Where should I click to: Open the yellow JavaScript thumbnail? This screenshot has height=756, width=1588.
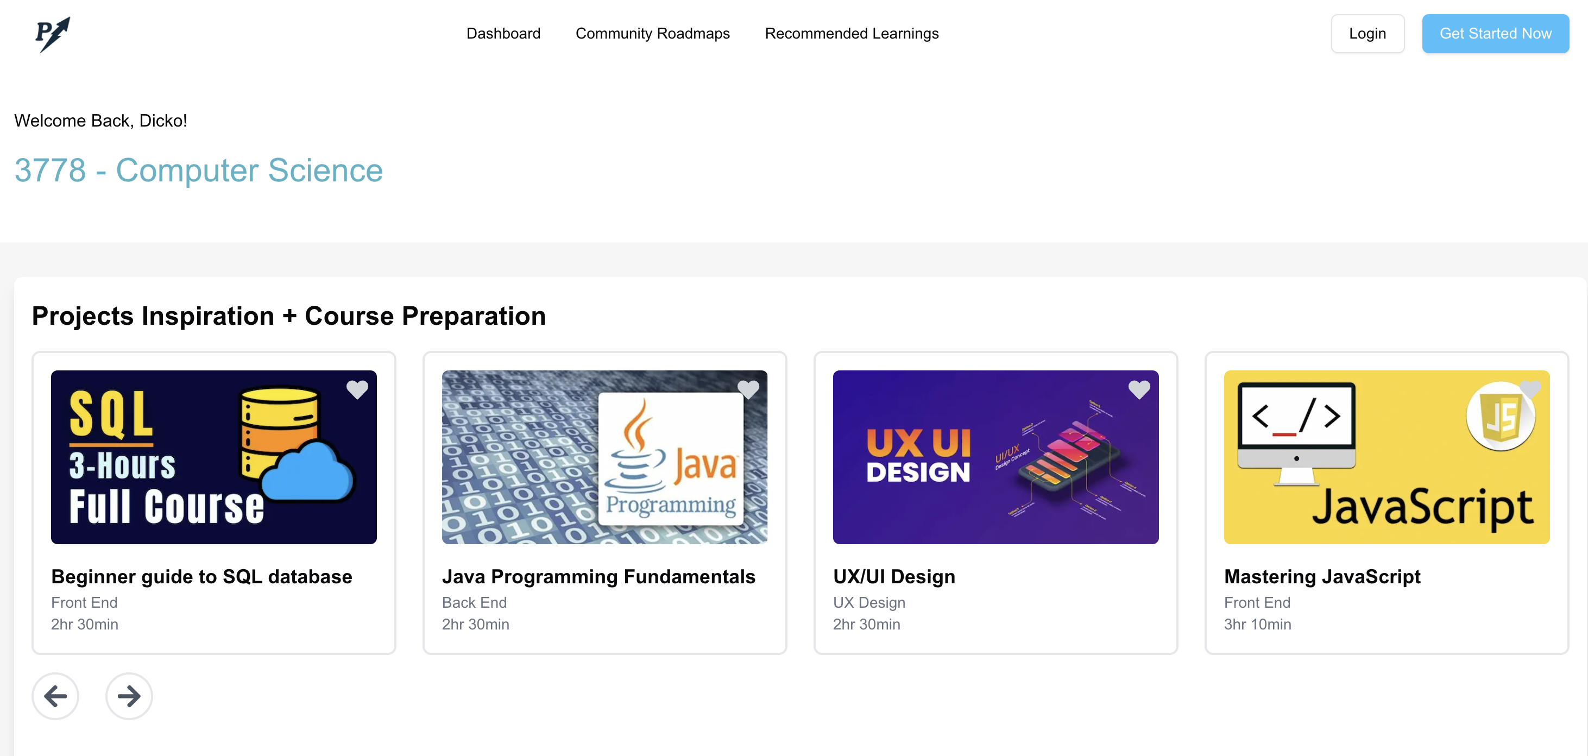click(1386, 457)
